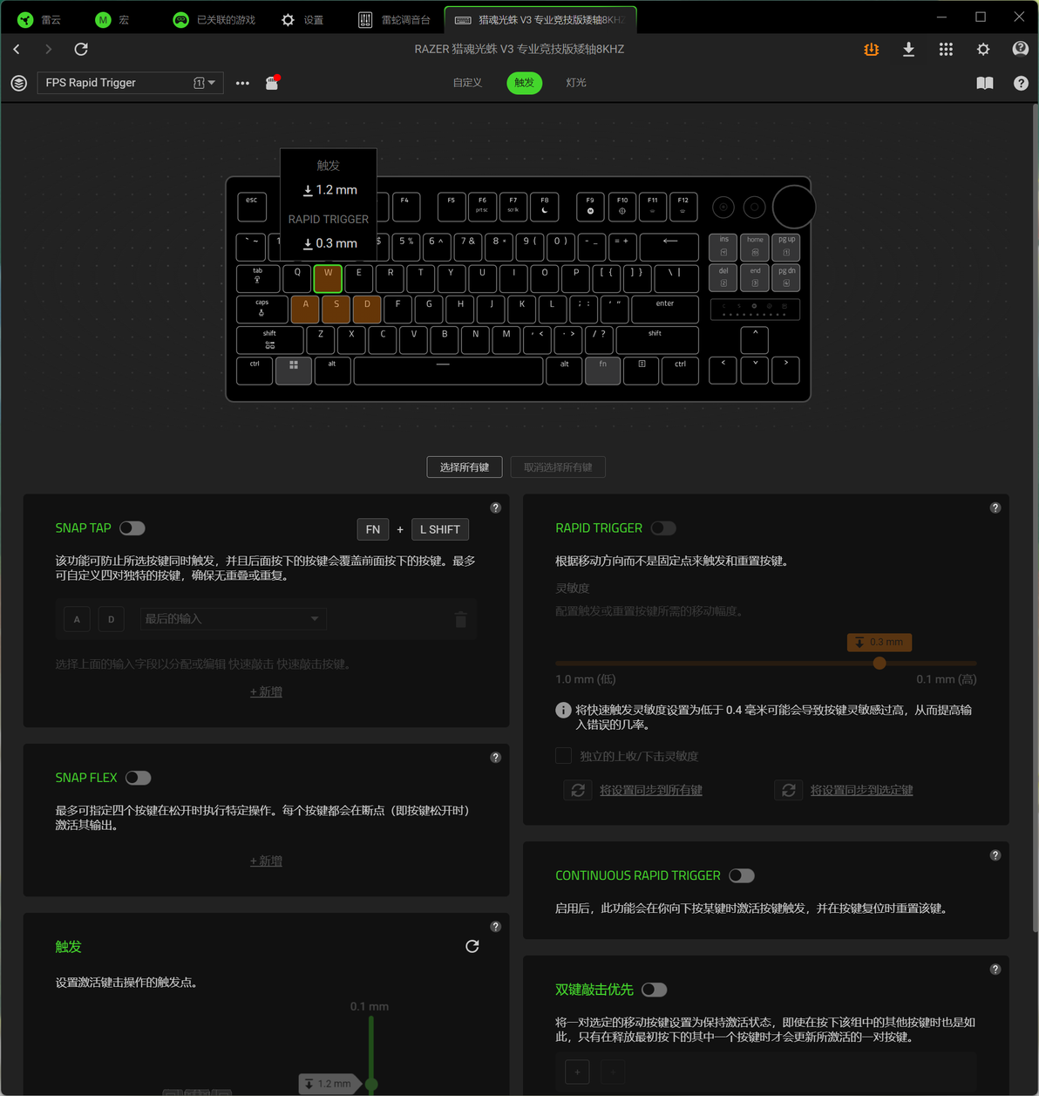
Task: Click the Rapid Trigger sensitivity slider handle
Action: [879, 663]
